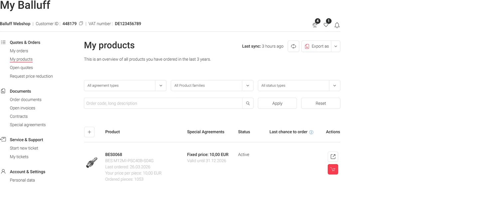Open the All agreement types dropdown
495x197 pixels.
125,86
